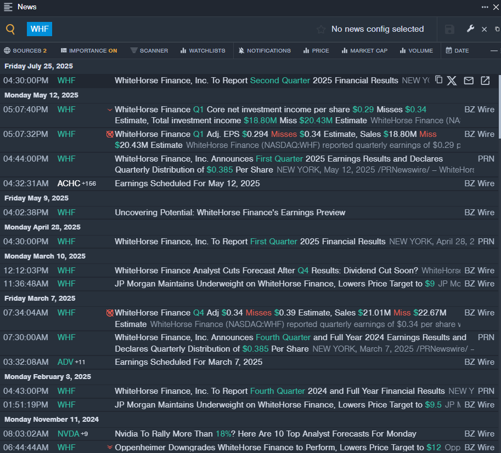Open 'Announces First Quarter 2025 Earnings Results' headline
The image size is (501, 453).
click(279, 164)
